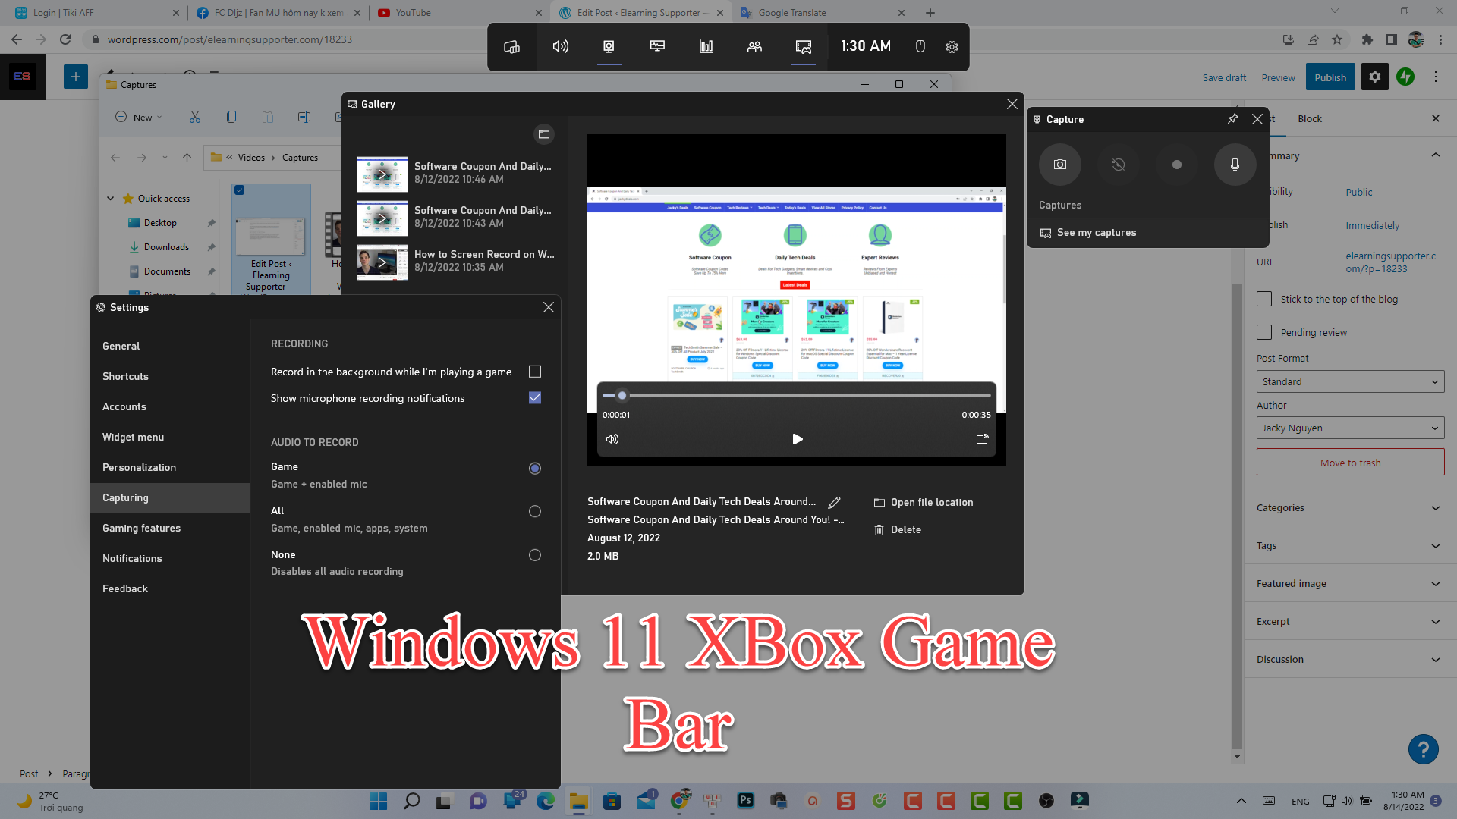The height and width of the screenshot is (819, 1457).
Task: Switch to the Gaming features settings page
Action: [x=141, y=528]
